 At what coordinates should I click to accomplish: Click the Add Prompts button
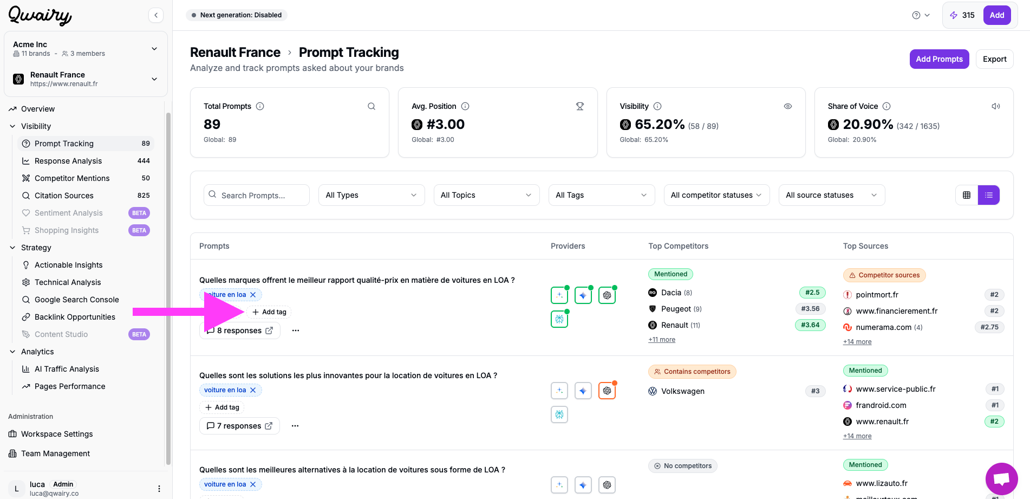939,59
